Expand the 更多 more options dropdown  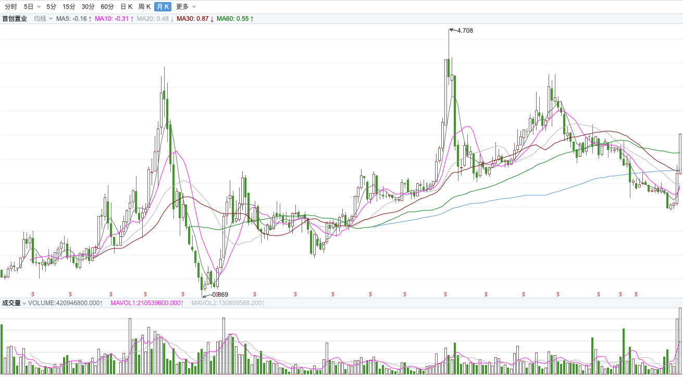tap(186, 7)
